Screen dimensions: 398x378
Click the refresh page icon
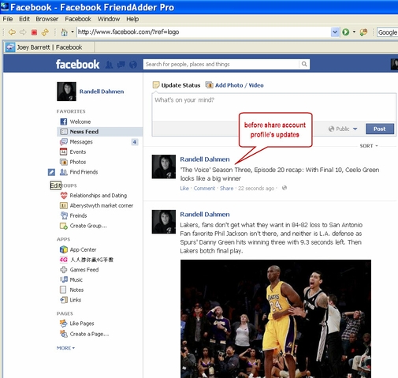[45, 32]
